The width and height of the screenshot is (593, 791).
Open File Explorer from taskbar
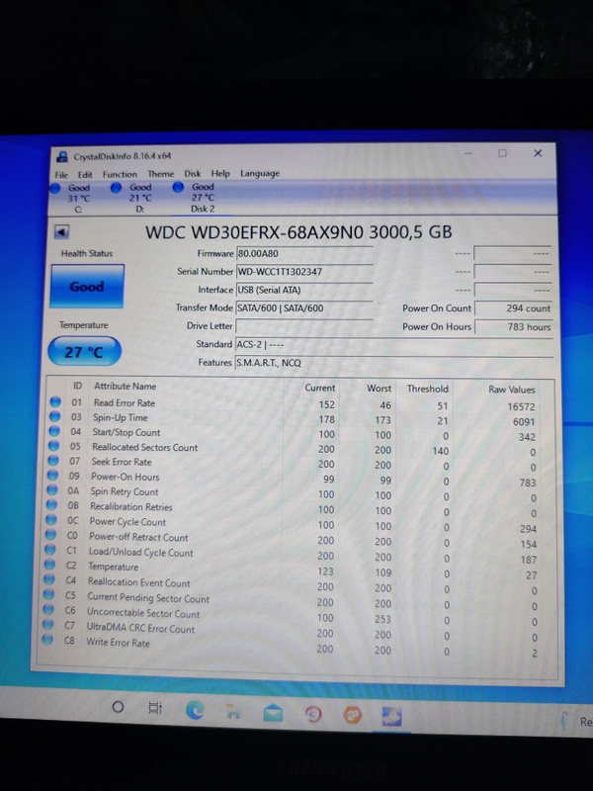pos(233,712)
